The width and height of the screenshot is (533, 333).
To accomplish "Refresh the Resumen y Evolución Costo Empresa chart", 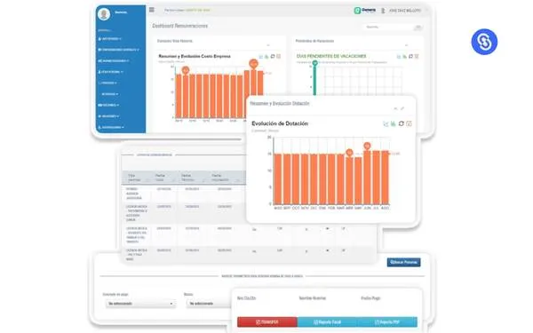I will 273,57.
